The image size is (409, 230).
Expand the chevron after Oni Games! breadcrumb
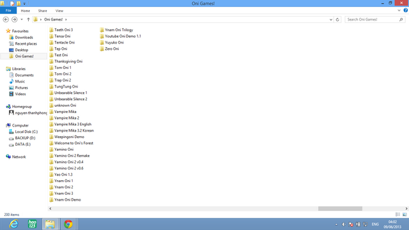(66, 19)
